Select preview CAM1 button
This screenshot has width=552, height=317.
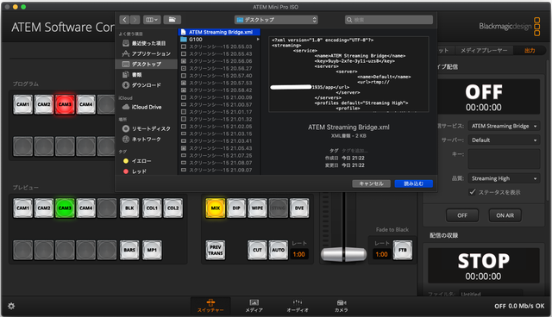(23, 208)
